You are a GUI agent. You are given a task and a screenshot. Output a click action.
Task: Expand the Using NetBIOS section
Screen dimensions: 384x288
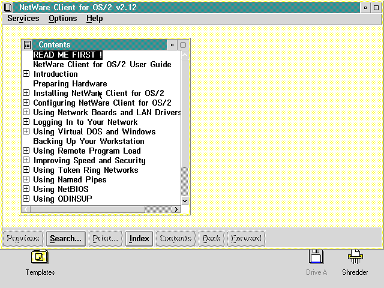tap(26, 189)
